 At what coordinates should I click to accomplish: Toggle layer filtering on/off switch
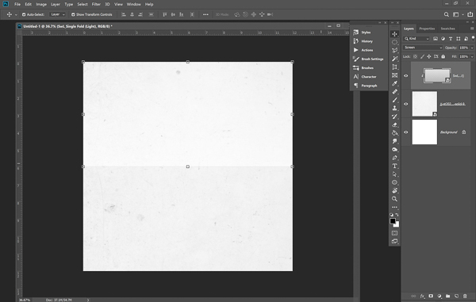[474, 38]
